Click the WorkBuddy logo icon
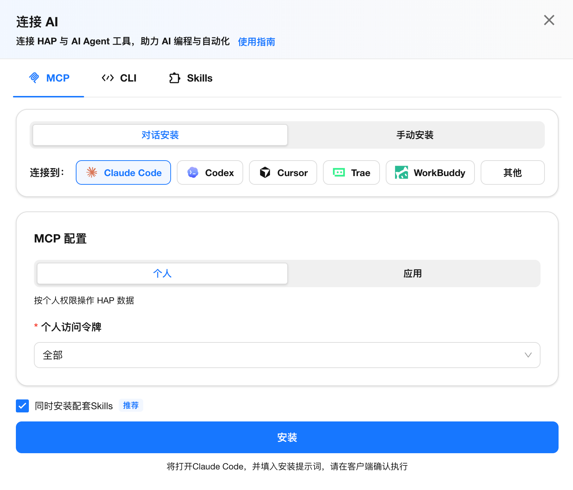Screen dimensions: 573x490 (x=402, y=172)
